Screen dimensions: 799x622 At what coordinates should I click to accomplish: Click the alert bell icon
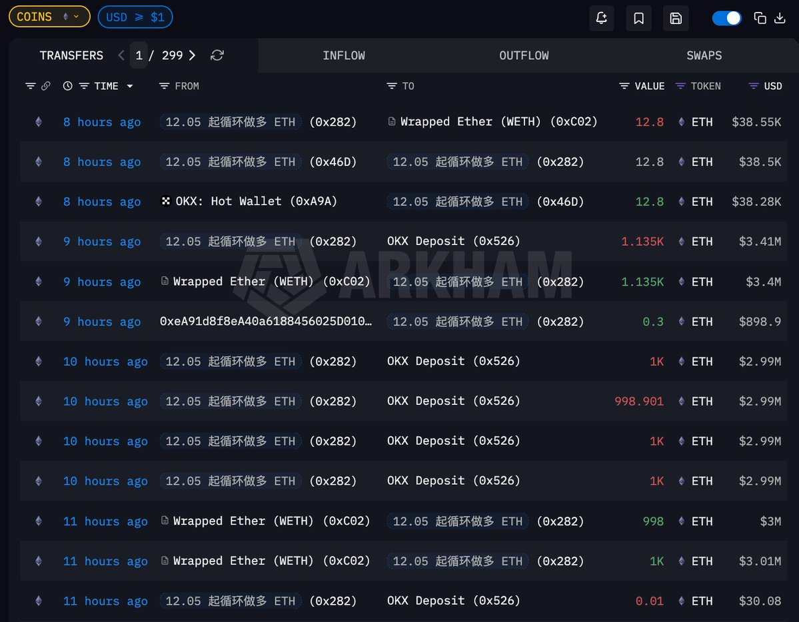(x=601, y=19)
